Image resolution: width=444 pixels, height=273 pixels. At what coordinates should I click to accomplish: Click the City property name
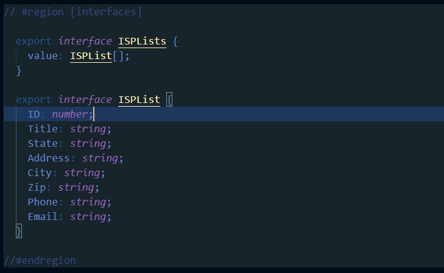point(40,172)
